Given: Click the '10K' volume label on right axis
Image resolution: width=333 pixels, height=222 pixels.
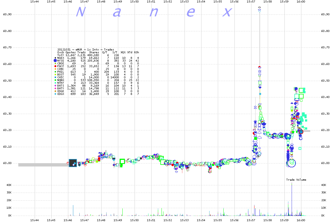Looking at the screenshot, I should 324,208.
